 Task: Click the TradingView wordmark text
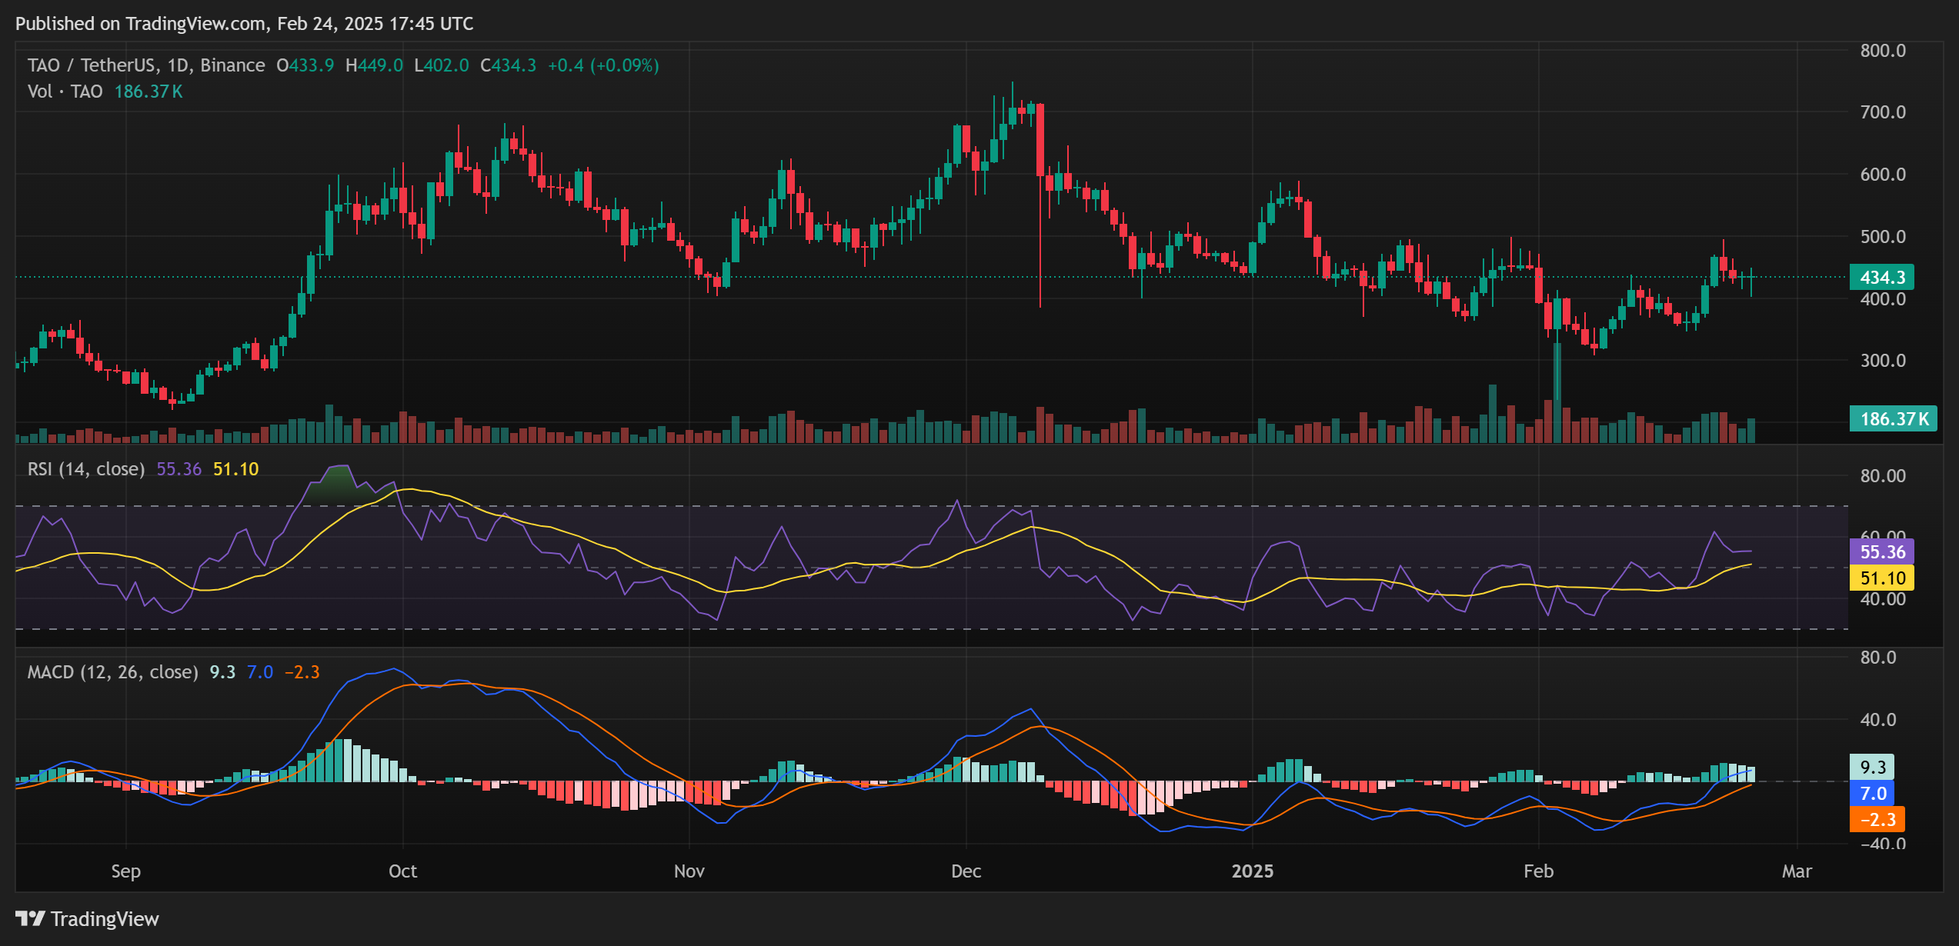tap(105, 919)
